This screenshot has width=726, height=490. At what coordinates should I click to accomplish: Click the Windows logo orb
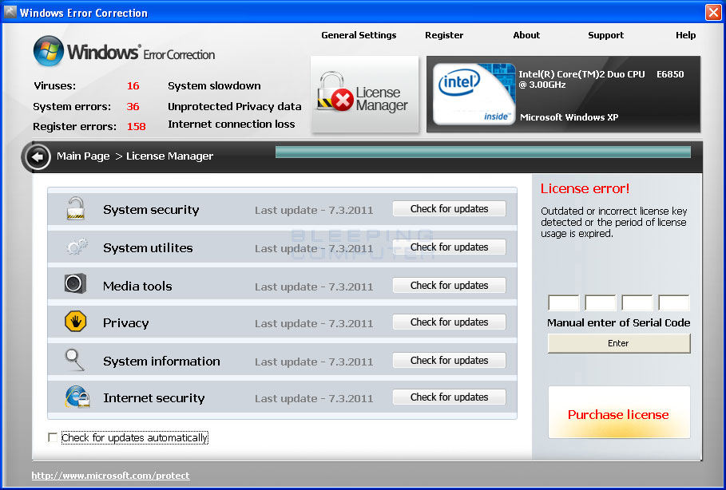49,51
